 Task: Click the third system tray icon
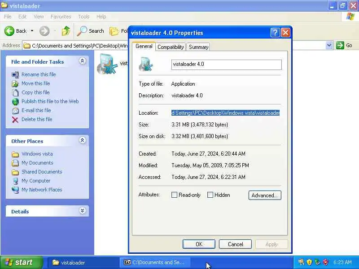pyautogui.click(x=317, y=262)
